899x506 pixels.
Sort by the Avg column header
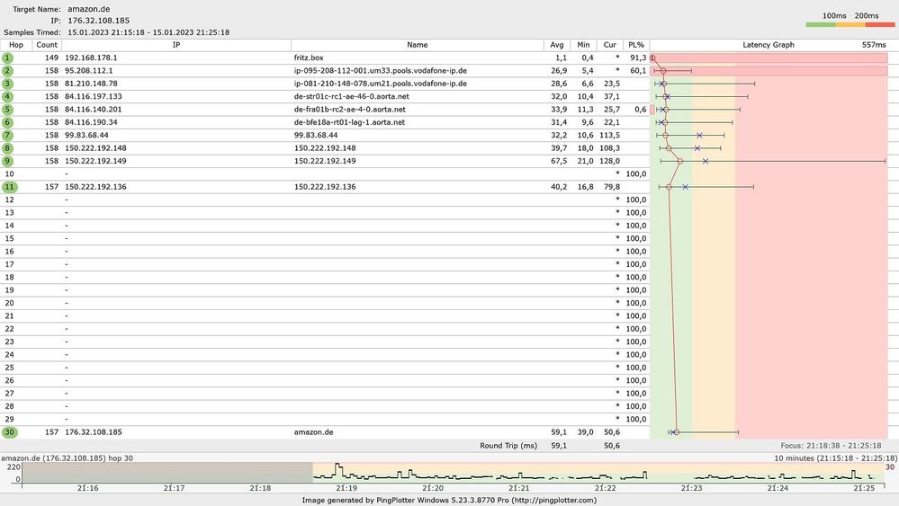(x=557, y=45)
